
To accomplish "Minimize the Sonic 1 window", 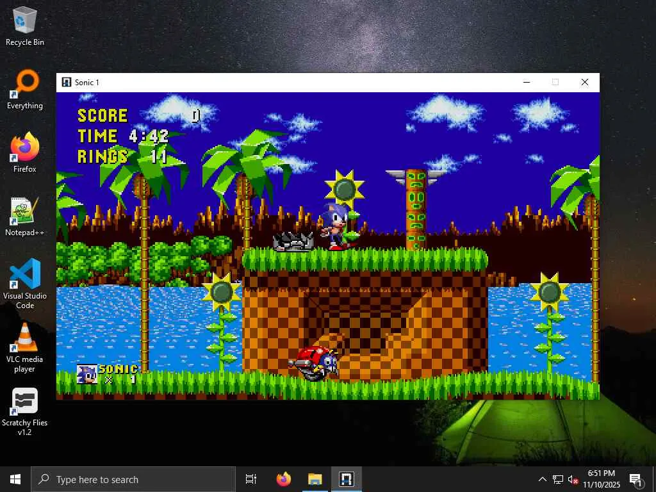I will [x=527, y=83].
